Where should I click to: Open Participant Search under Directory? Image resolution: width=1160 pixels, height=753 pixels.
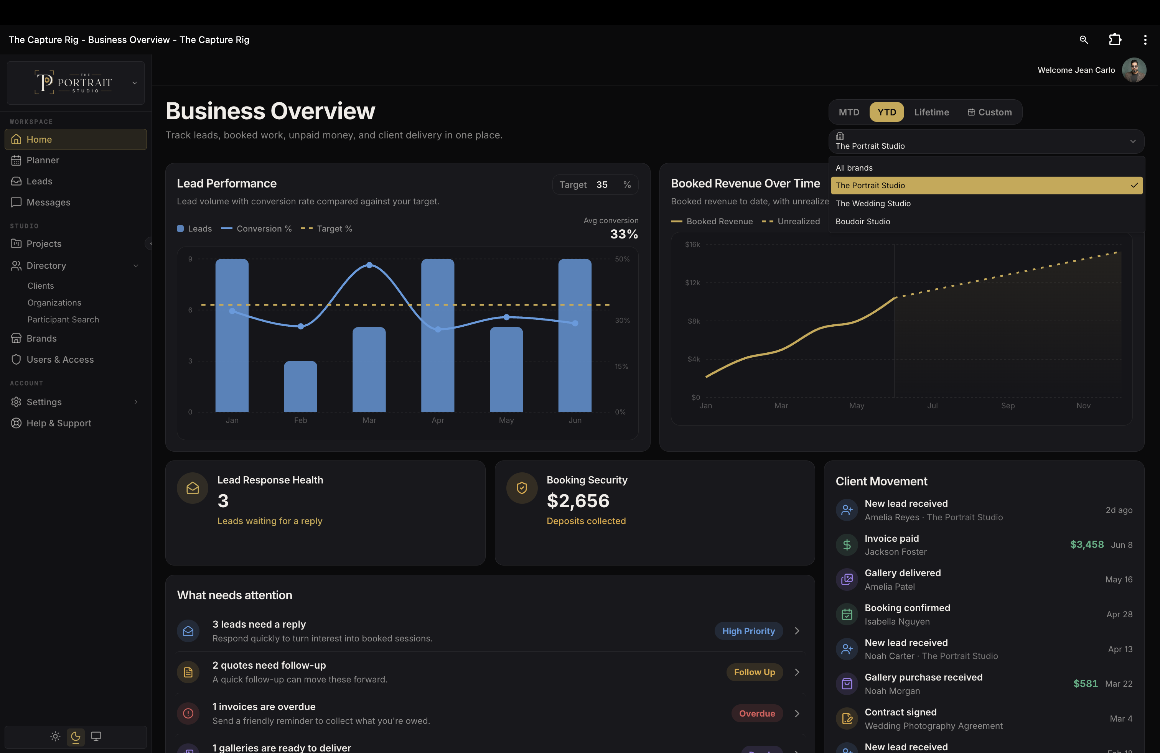coord(63,319)
